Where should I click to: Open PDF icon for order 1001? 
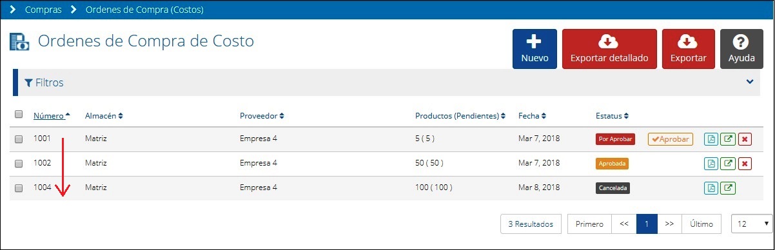[711, 139]
